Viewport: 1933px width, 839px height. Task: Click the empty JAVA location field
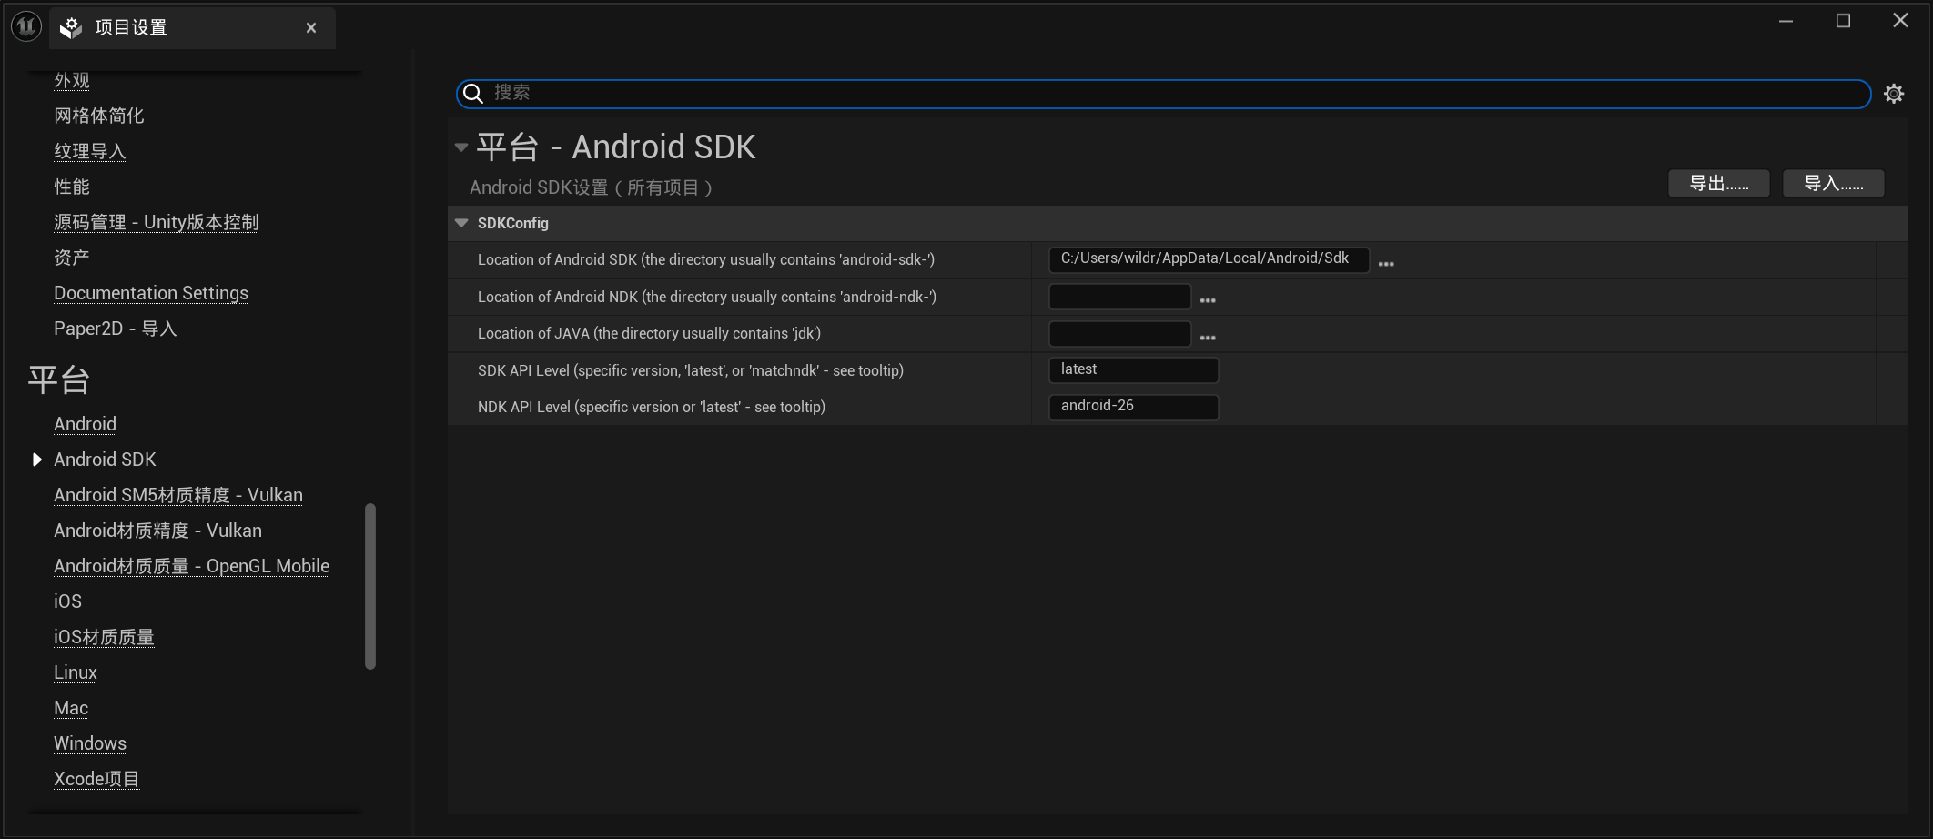1120,334
